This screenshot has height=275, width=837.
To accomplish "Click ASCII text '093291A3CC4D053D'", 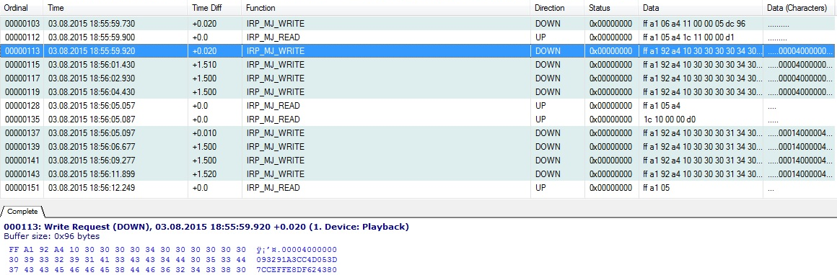I will click(x=297, y=259).
